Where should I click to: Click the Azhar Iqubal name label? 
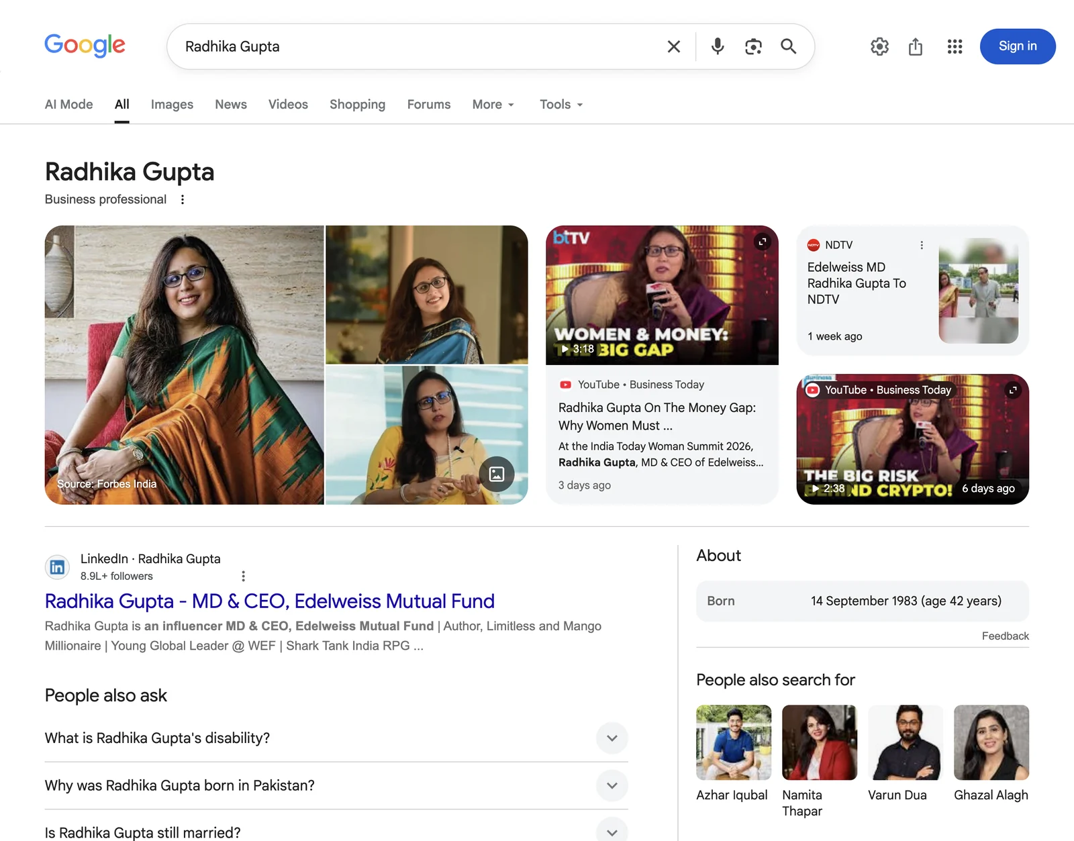(732, 795)
